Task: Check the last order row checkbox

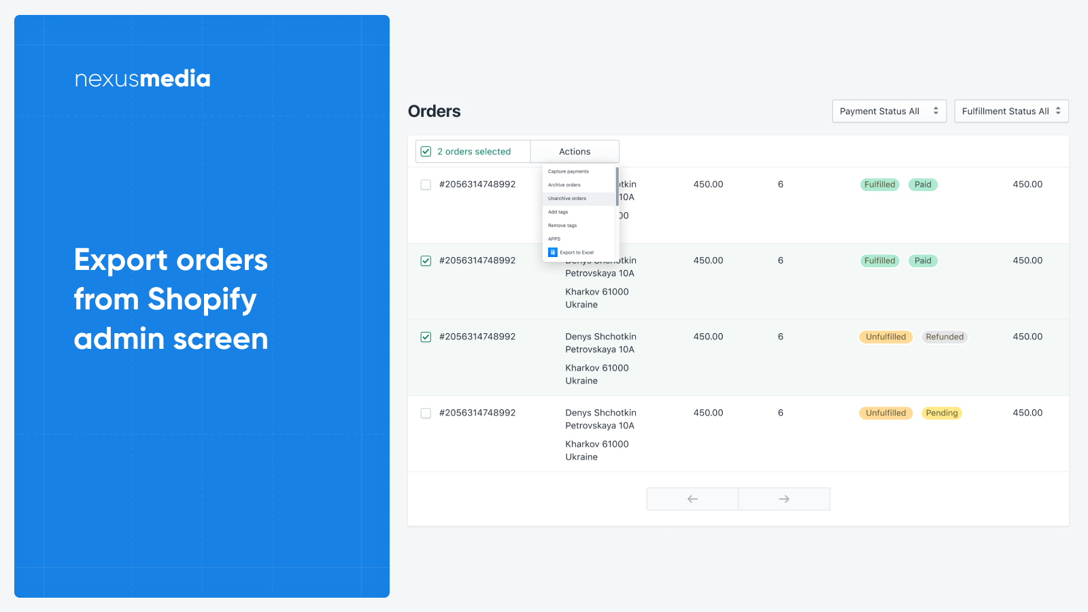Action: 426,413
